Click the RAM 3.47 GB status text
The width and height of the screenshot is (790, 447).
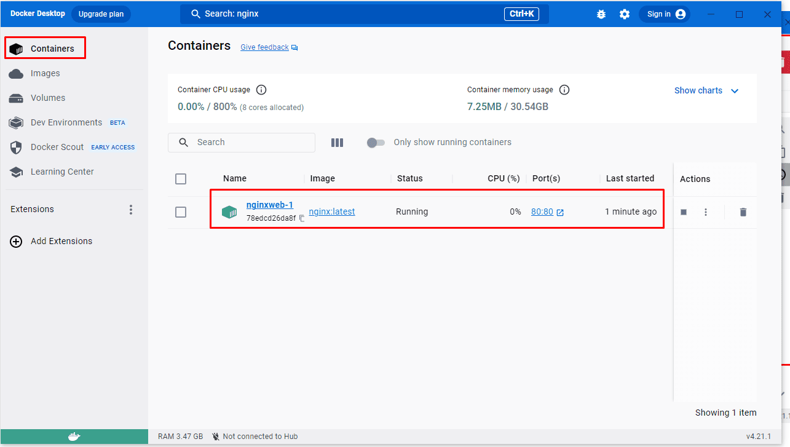pos(180,437)
